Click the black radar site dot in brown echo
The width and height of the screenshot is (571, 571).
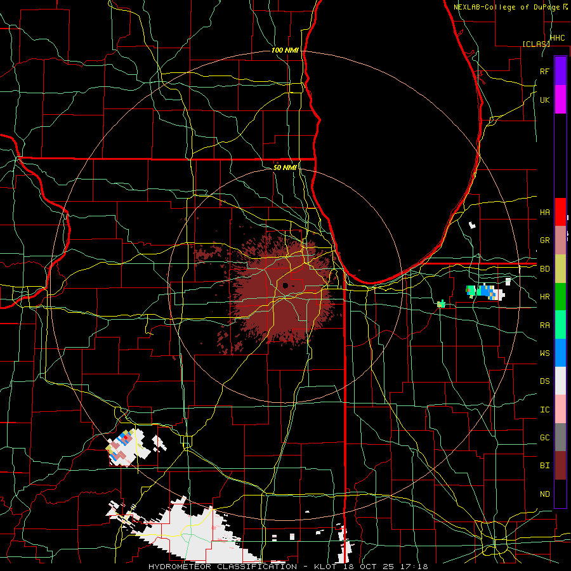click(x=285, y=285)
